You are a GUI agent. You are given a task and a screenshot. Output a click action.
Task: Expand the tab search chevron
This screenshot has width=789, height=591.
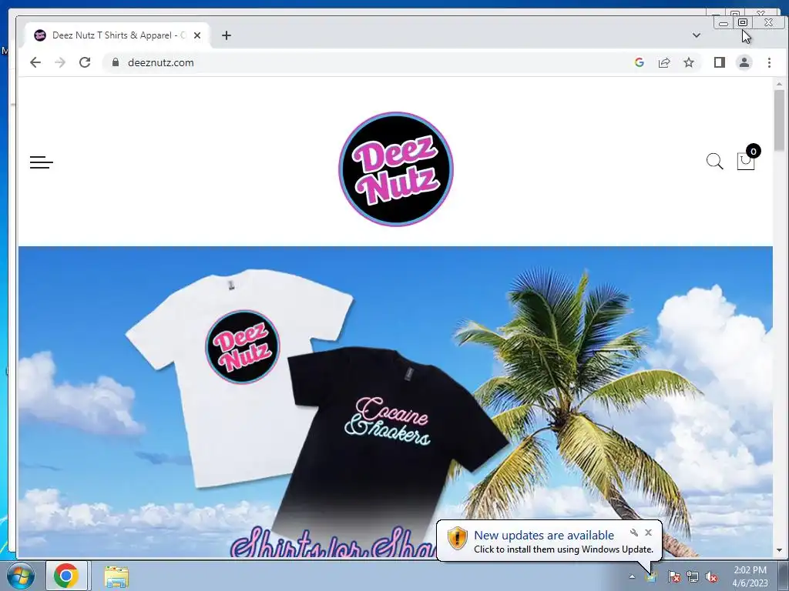697,35
